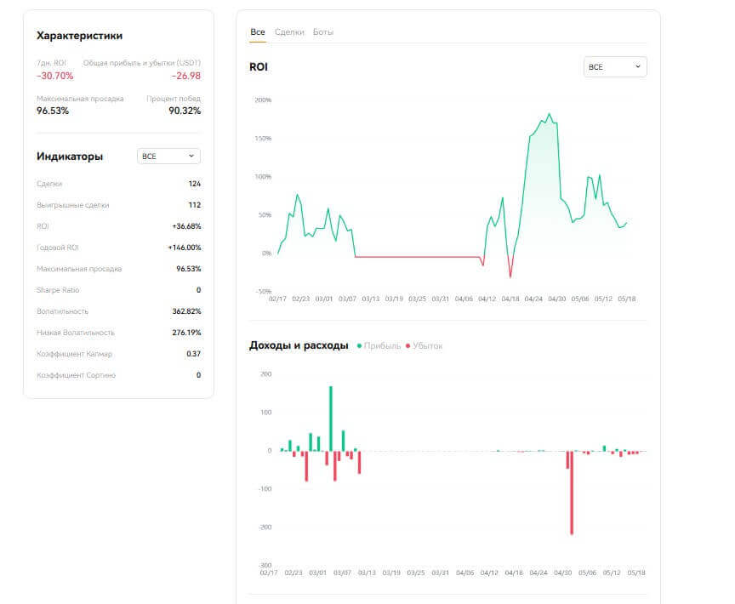Select the Все tab
This screenshot has width=735, height=604.
(x=258, y=32)
